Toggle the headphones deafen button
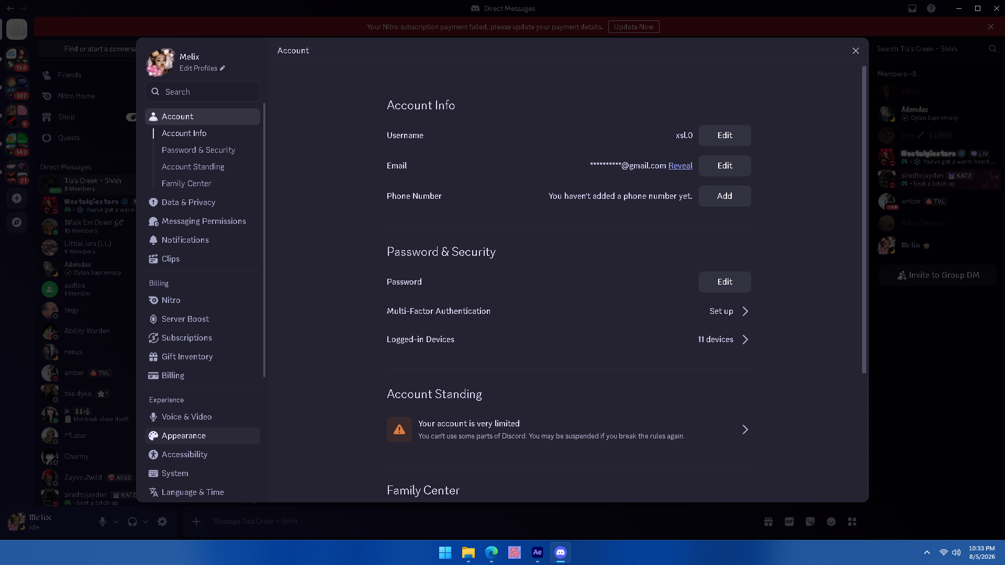The height and width of the screenshot is (565, 1005). tap(132, 522)
